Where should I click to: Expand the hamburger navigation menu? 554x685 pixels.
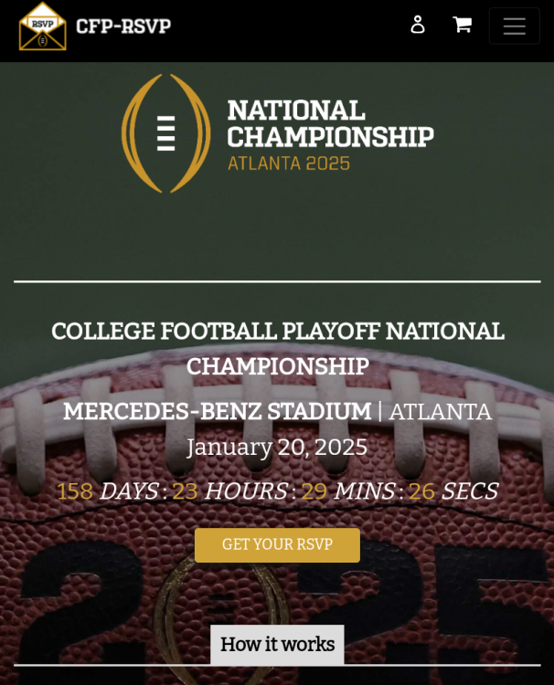[x=514, y=26]
